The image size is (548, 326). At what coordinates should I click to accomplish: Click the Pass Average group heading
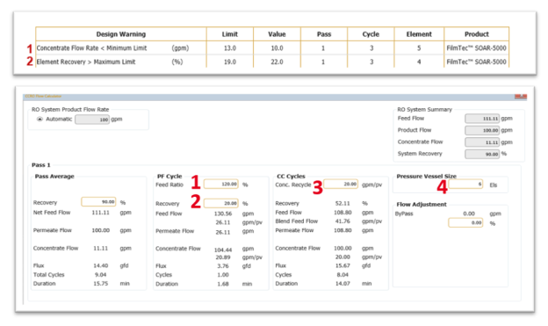[54, 177]
